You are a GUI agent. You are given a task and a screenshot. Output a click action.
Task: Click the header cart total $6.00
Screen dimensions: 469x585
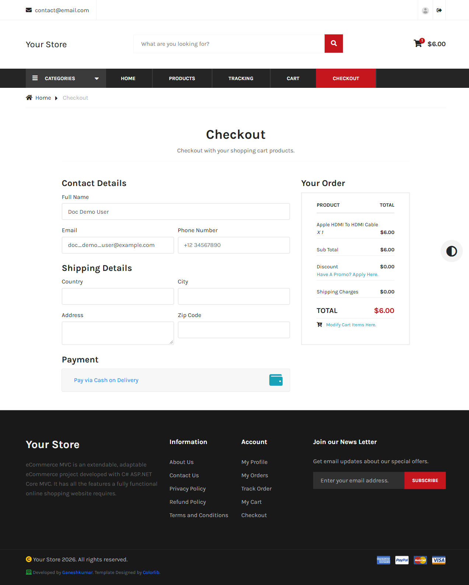point(437,44)
